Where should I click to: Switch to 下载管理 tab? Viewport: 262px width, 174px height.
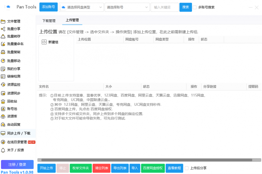pos(49,21)
